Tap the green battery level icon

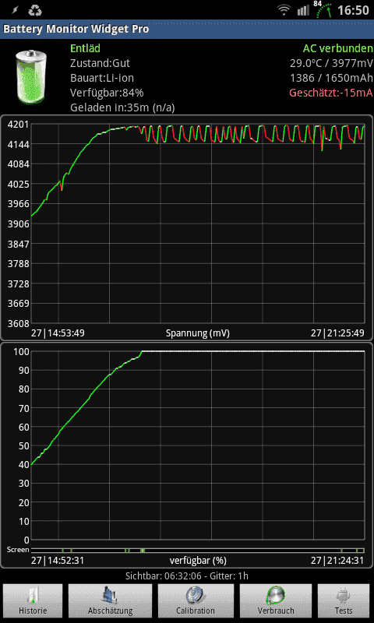(x=31, y=77)
